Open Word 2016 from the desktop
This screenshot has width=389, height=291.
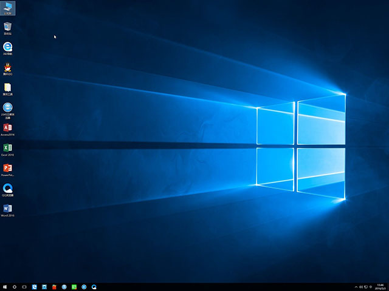(x=8, y=209)
